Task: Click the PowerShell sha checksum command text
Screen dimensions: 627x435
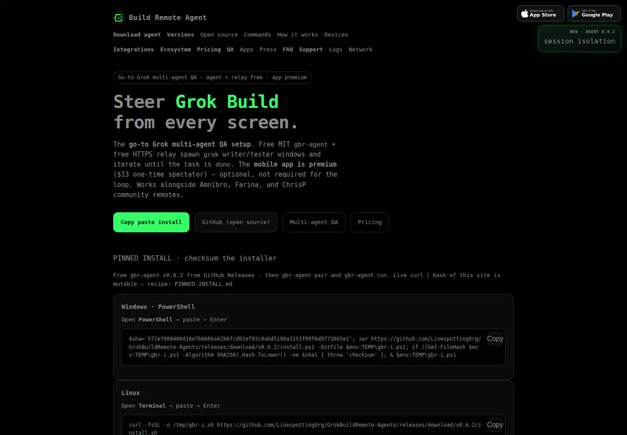Action: (x=305, y=347)
